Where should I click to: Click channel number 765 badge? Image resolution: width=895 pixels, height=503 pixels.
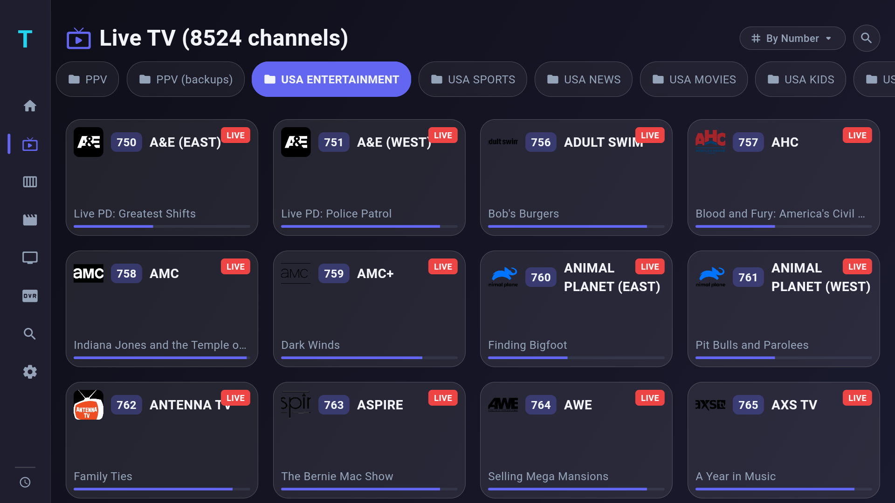[748, 405]
